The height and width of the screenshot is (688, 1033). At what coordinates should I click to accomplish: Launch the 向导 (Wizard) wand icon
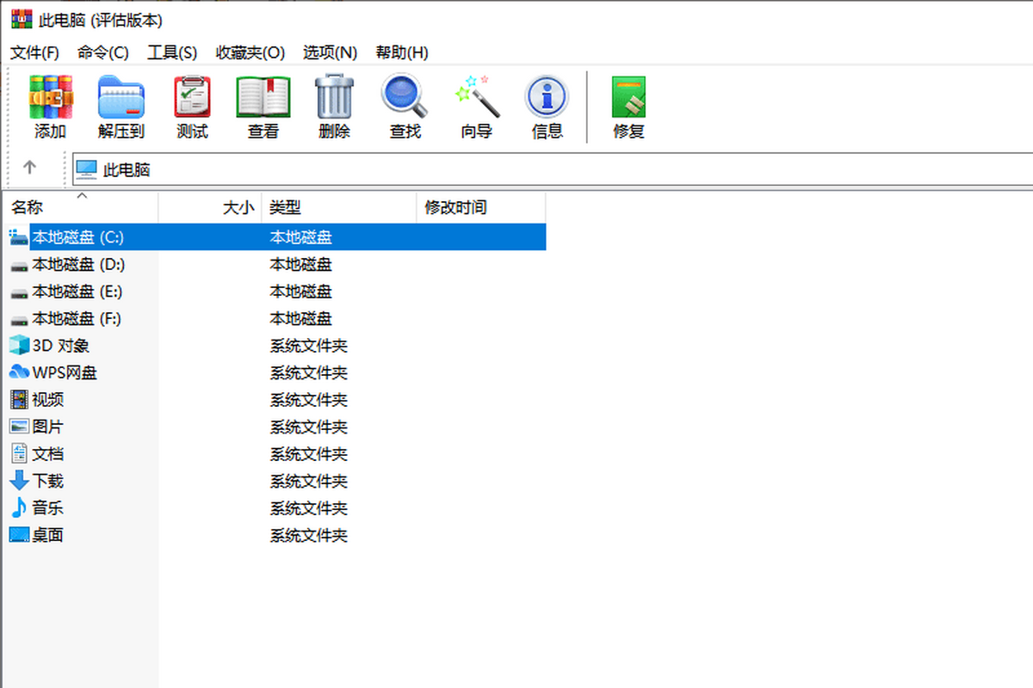tap(476, 96)
